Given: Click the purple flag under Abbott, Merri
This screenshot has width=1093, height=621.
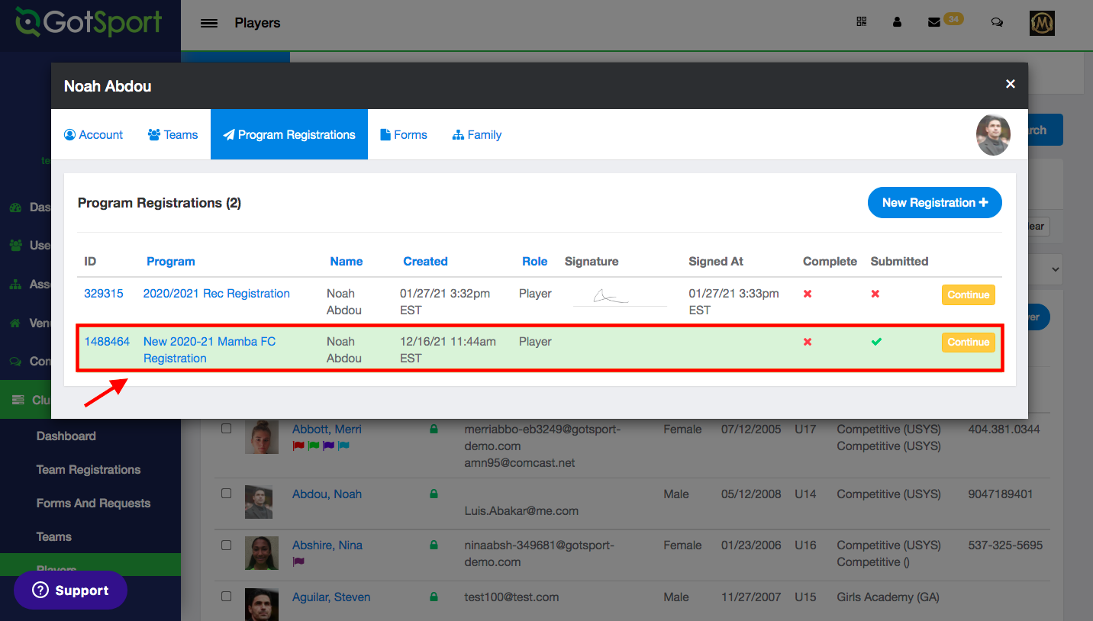Looking at the screenshot, I should pyautogui.click(x=328, y=446).
